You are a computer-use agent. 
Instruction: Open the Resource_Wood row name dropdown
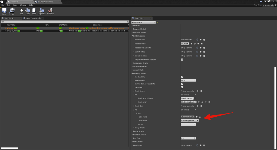click(190, 121)
